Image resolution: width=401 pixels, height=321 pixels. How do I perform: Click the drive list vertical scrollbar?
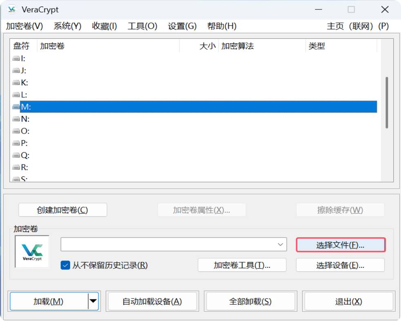[387, 102]
